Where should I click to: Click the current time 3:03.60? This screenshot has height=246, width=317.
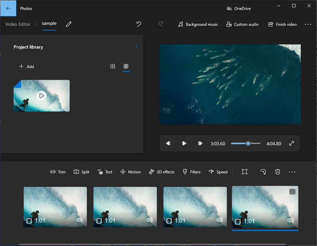(218, 144)
